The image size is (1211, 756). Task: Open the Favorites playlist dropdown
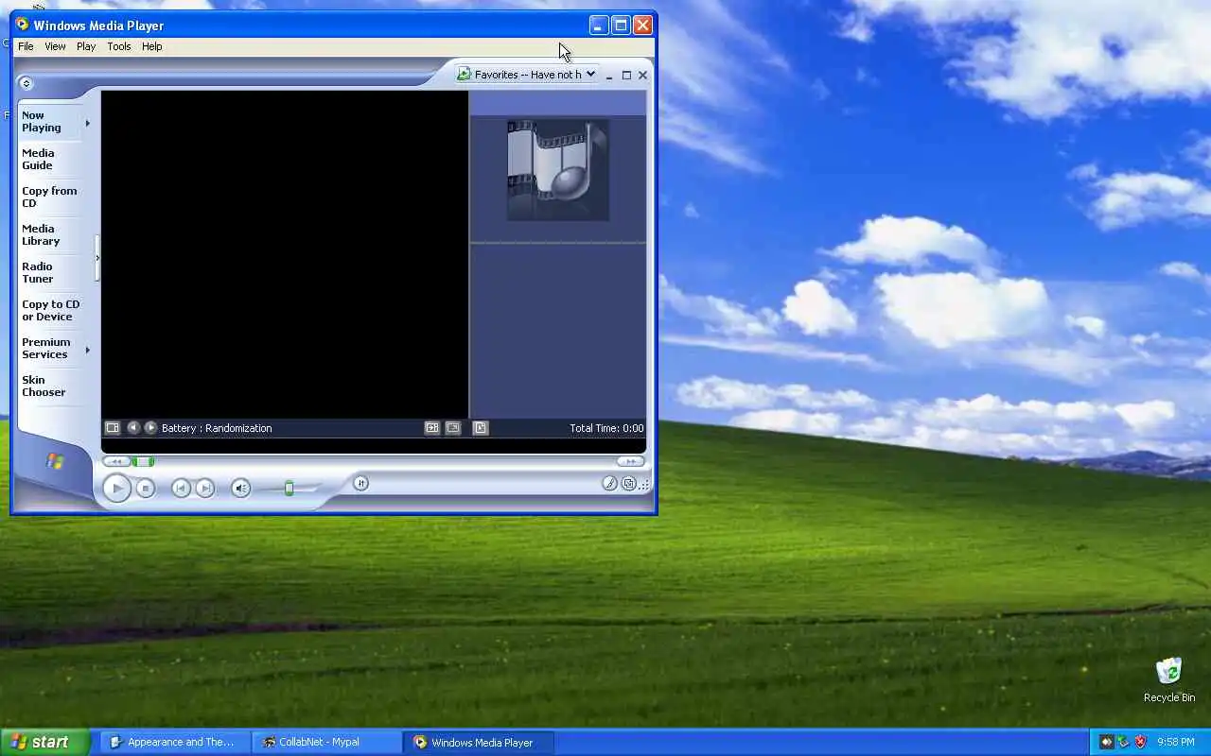pyautogui.click(x=527, y=74)
